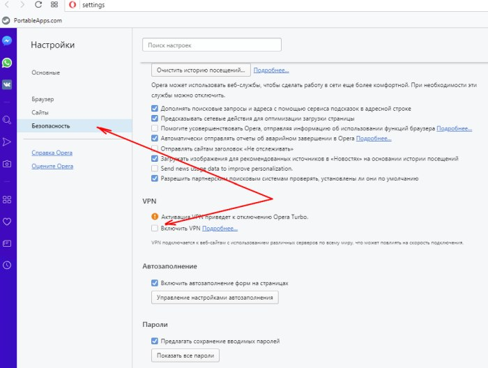488x368 pixels.
Task: Click "Очистить историю посещений..." button
Action: pyautogui.click(x=201, y=70)
